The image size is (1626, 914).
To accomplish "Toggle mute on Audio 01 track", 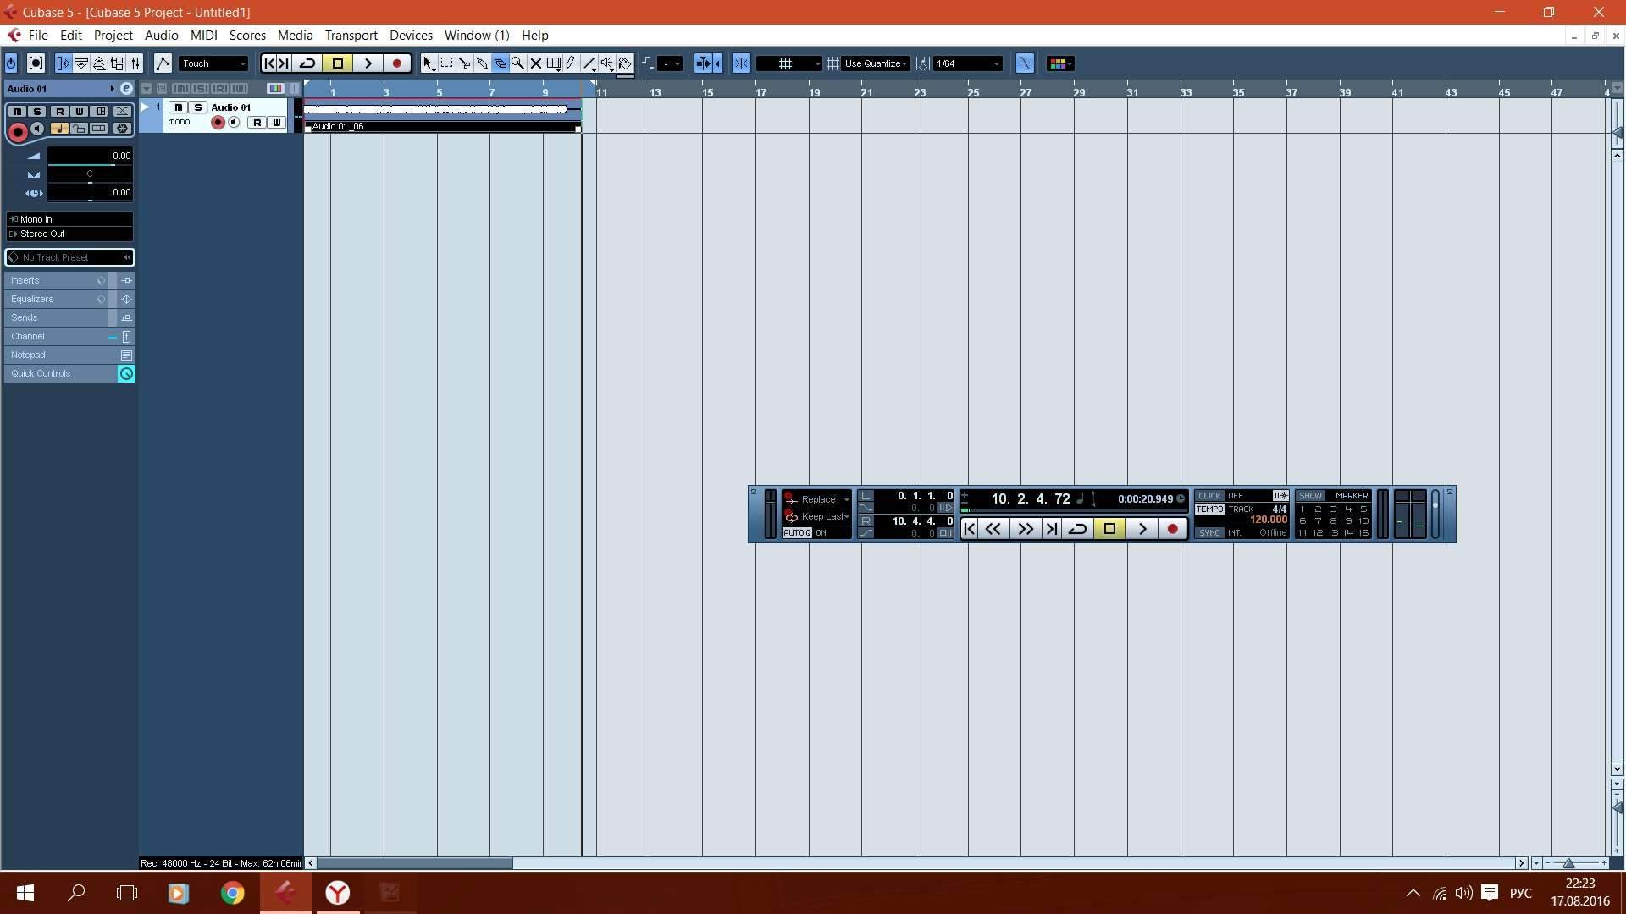I will tap(178, 107).
